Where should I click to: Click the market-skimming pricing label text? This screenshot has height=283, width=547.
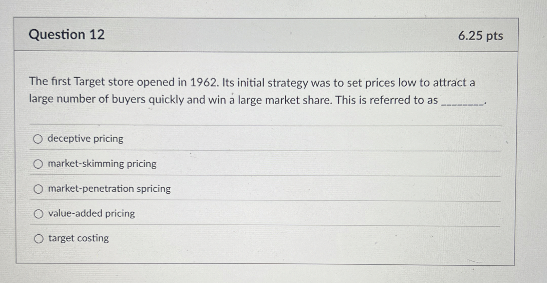coord(101,164)
